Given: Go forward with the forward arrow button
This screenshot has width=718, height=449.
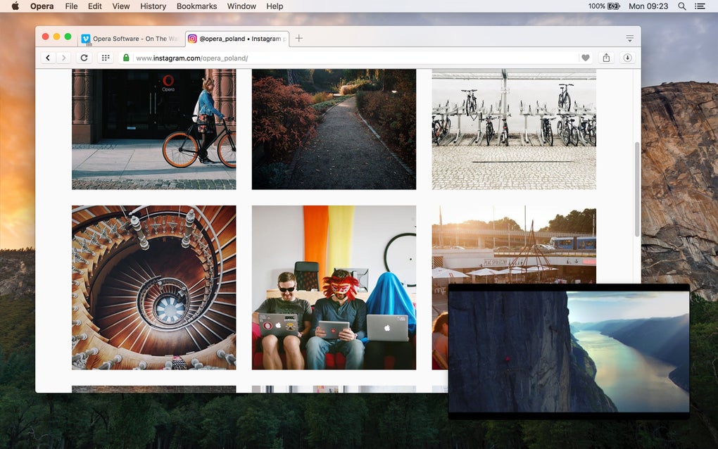Looking at the screenshot, I should [x=63, y=58].
